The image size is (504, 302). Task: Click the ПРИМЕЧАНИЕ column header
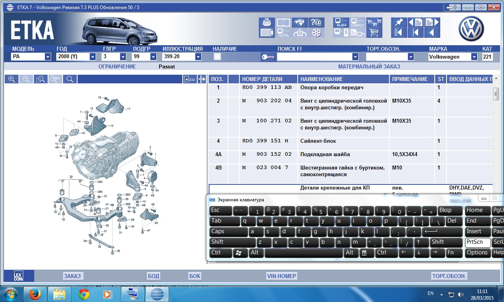tap(412, 79)
